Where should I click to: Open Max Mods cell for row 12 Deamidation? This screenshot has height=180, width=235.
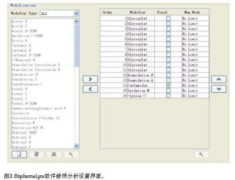tap(195, 75)
